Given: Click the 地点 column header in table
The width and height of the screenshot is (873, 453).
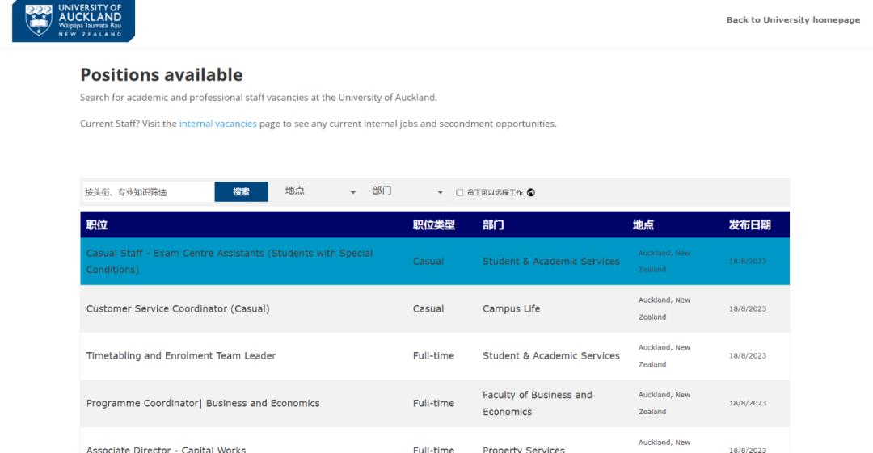Looking at the screenshot, I should click(643, 224).
